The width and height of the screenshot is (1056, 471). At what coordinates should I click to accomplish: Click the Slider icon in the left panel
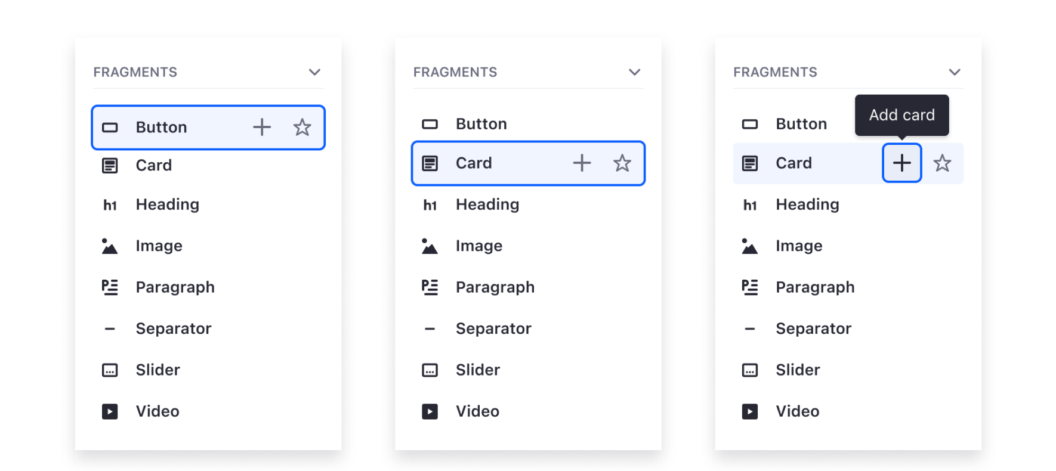coord(110,370)
